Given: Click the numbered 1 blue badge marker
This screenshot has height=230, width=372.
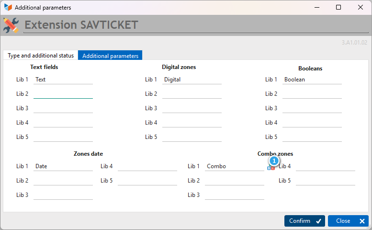Looking at the screenshot, I should (274, 161).
